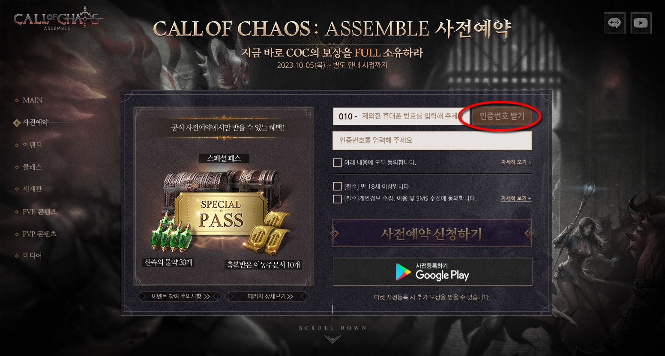Click the Google Play logo button
This screenshot has width=665, height=356.
pyautogui.click(x=432, y=272)
